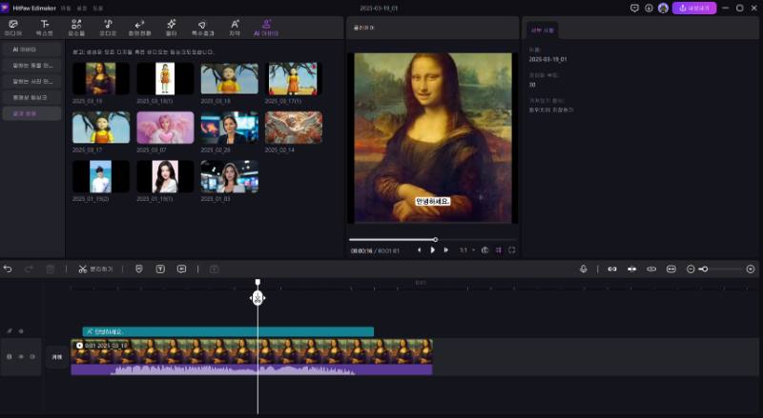Click the first link icon right of the microphone

pos(612,269)
